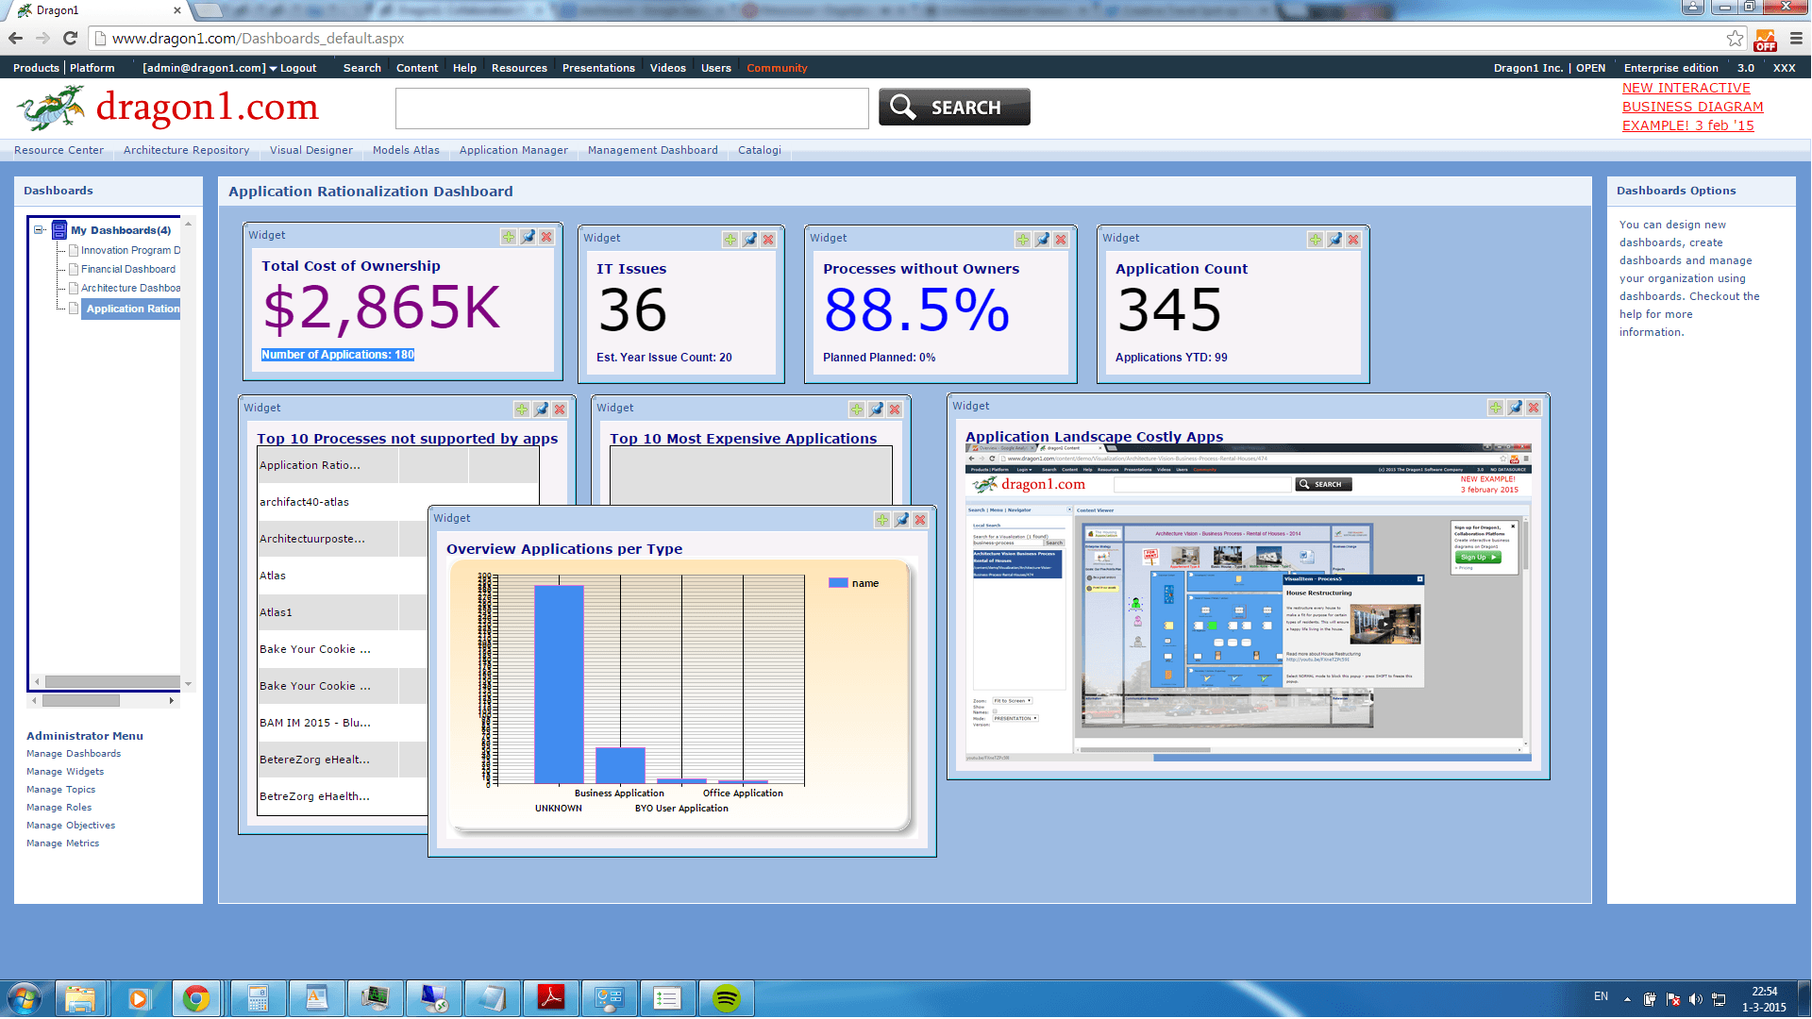Click plus icon on IT Issues widget
This screenshot has height=1019, width=1812.
coord(730,240)
